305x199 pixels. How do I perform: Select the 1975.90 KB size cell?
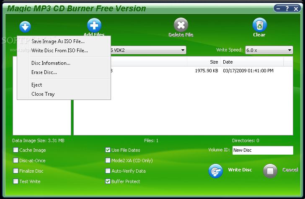207,71
